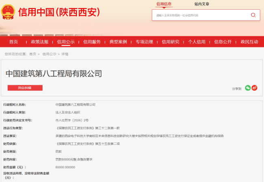Select 《保障农民工工资支付条例》第五十五条第二项 text
This screenshot has width=264, height=182.
tap(88, 144)
